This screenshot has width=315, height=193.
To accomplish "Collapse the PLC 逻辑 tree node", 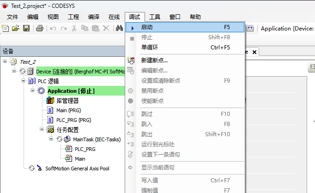I will click(24, 81).
